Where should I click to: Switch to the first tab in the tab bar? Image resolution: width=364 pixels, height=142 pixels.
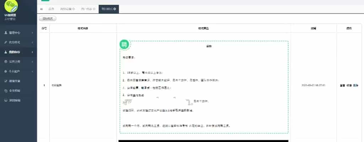[51, 9]
